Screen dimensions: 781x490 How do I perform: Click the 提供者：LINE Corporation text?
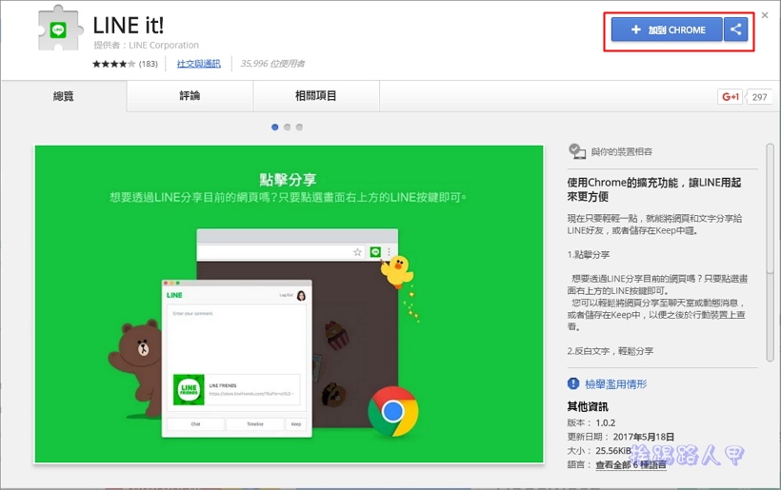click(146, 46)
